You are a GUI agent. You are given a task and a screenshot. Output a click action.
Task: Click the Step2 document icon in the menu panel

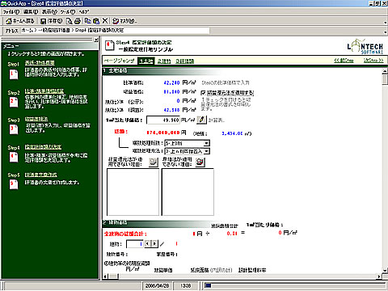14,102
